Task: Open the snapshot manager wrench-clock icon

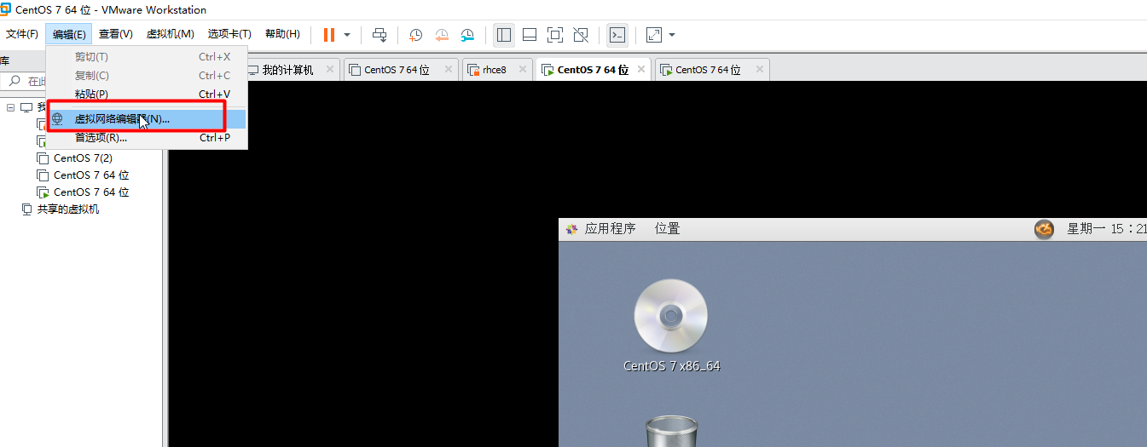Action: (x=467, y=35)
